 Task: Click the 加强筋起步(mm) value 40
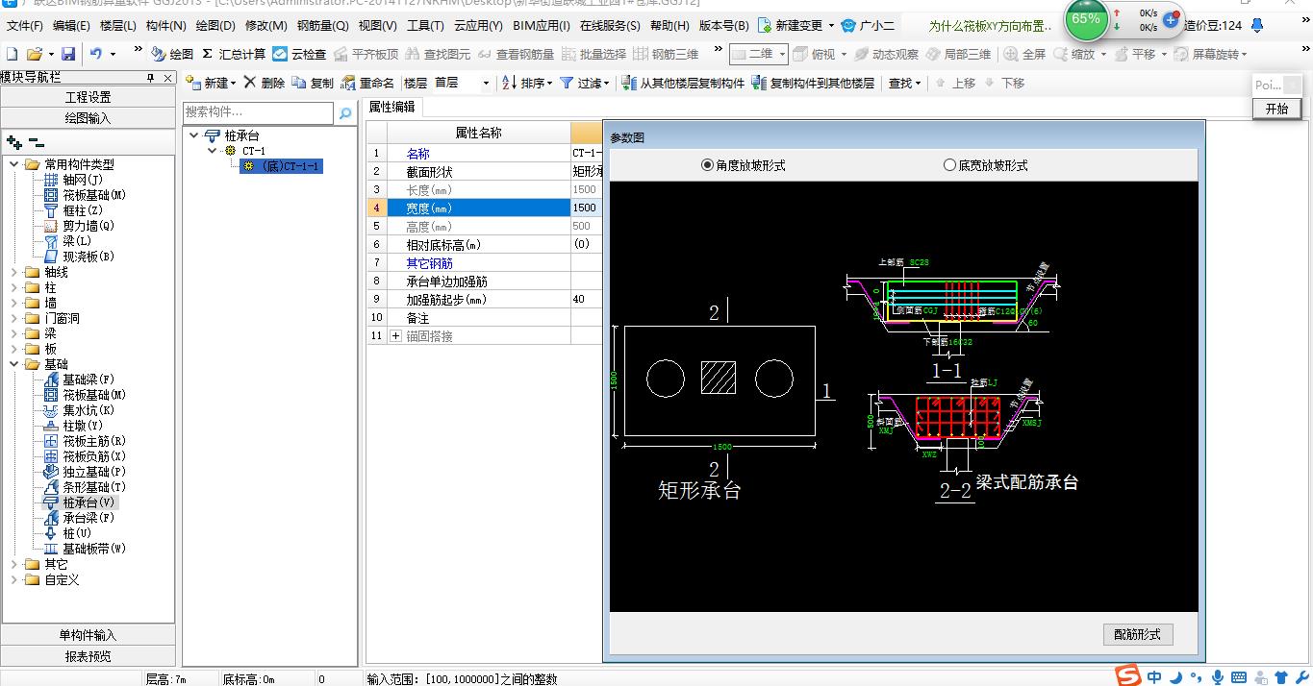[587, 299]
